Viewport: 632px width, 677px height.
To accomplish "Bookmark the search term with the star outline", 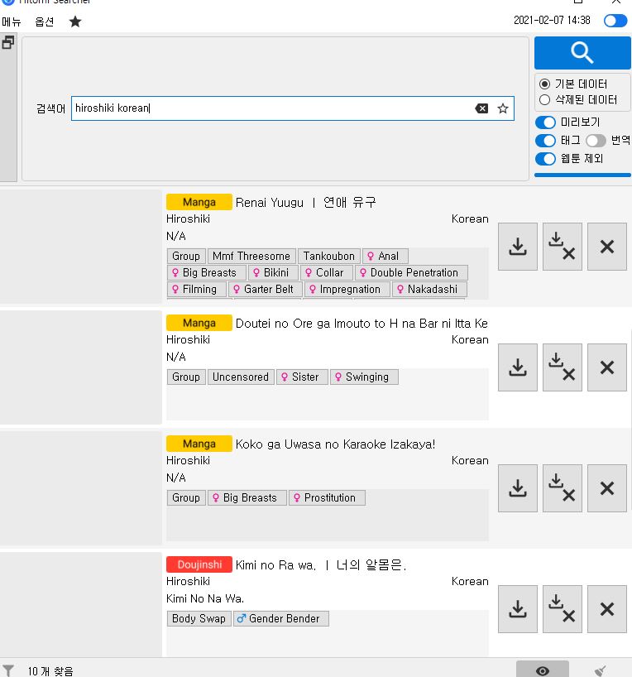I will [502, 108].
